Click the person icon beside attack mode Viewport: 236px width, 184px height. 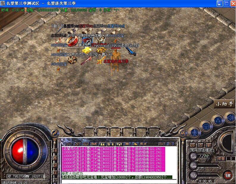(201, 145)
